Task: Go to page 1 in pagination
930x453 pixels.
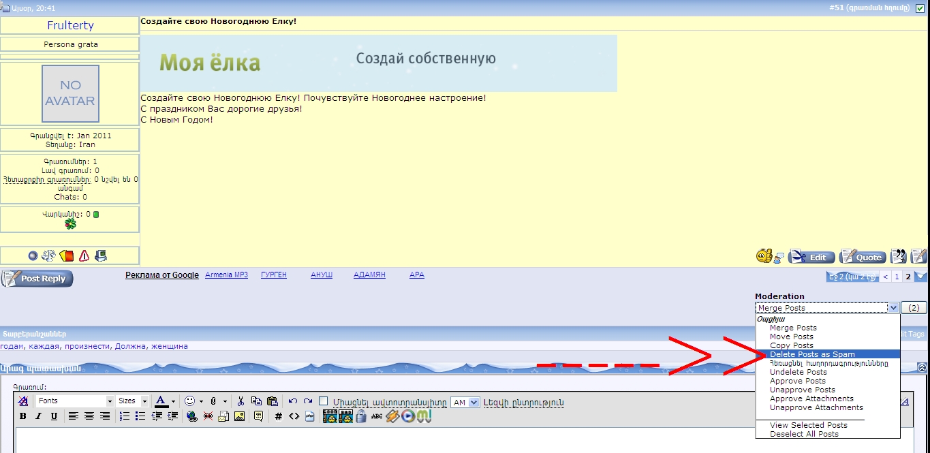Action: pyautogui.click(x=897, y=277)
